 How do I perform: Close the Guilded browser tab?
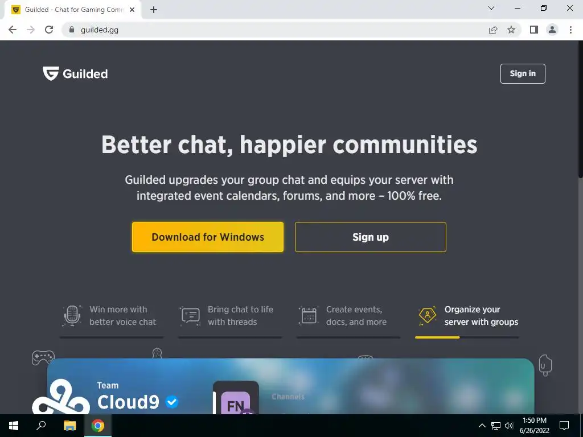coord(132,10)
